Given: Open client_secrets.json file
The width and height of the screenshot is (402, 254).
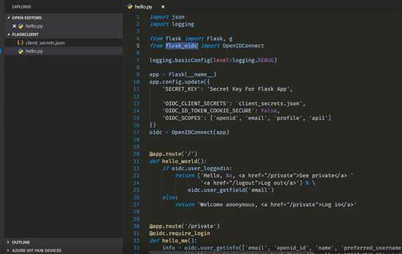Looking at the screenshot, I should tap(45, 43).
